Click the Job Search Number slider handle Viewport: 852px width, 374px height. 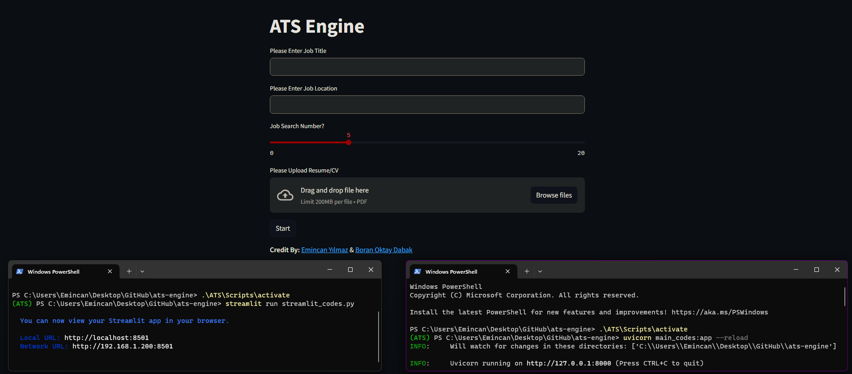click(x=349, y=142)
